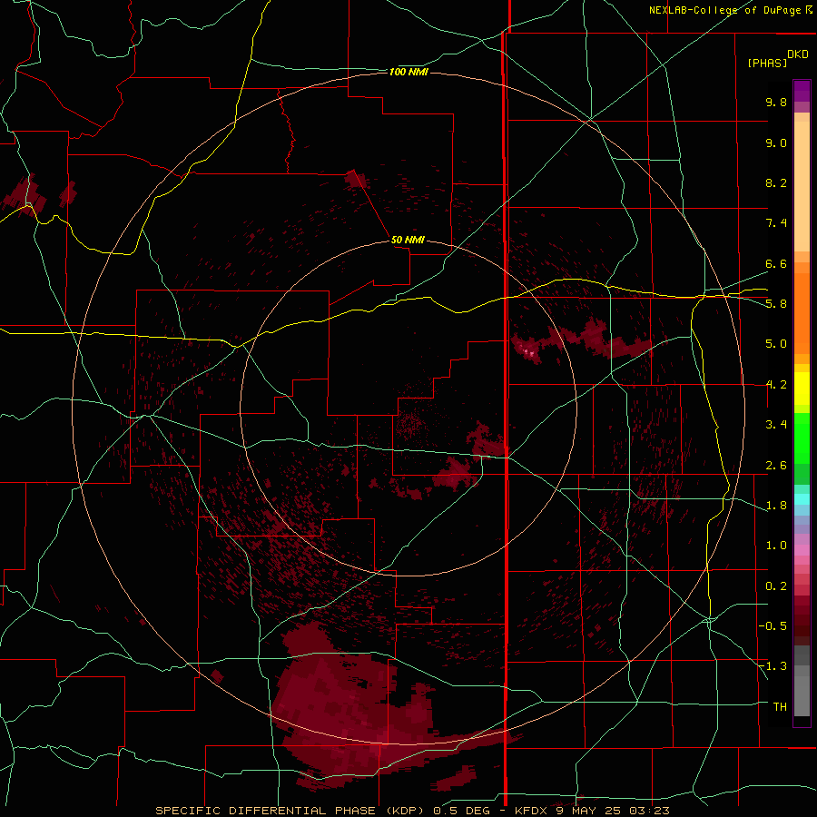Click the purple top color bar segment
The height and width of the screenshot is (817, 817).
click(802, 91)
